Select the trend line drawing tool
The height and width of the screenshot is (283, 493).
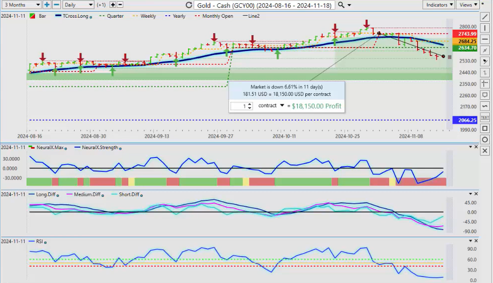coord(484,16)
